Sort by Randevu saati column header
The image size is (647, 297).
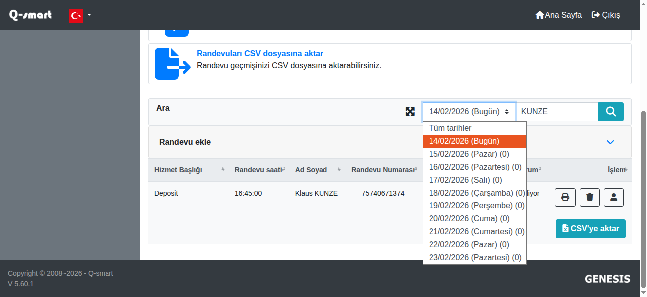point(258,170)
